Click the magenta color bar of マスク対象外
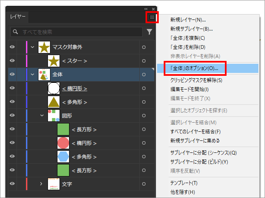 click(26, 47)
